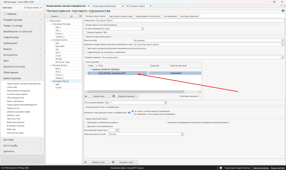Open Права доступу menu item
This screenshot has height=170, width=286.
pyautogui.click(x=13, y=108)
